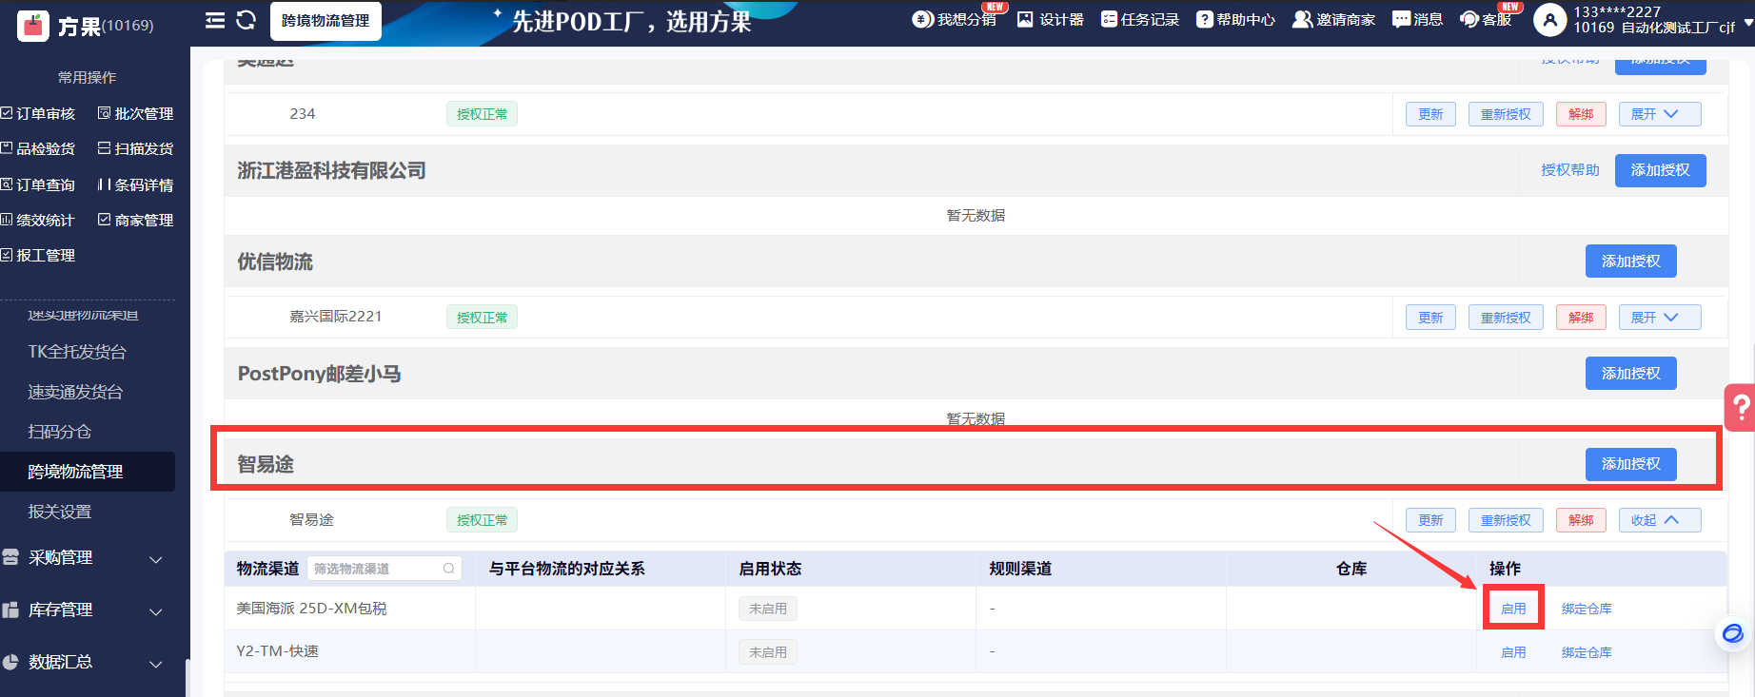Click 绑定仓库 for 美国海派 25D-XM包税
Image resolution: width=1755 pixels, height=697 pixels.
point(1587,609)
